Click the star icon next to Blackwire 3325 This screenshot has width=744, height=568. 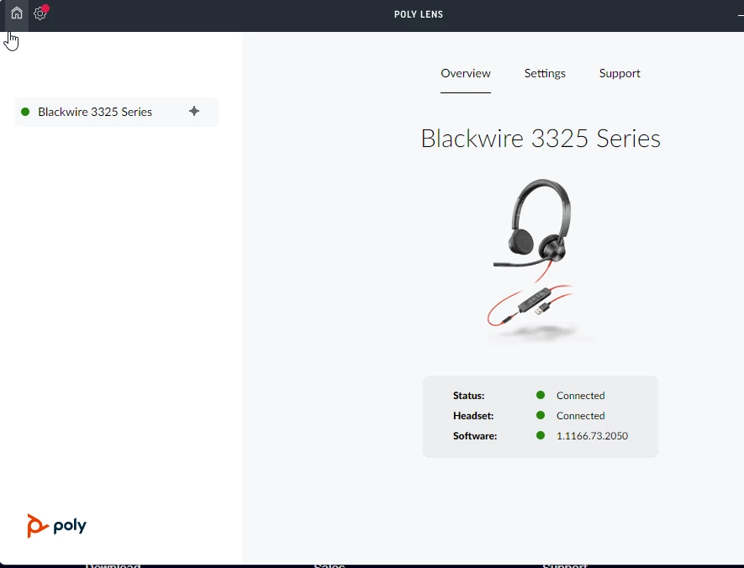[x=194, y=111]
